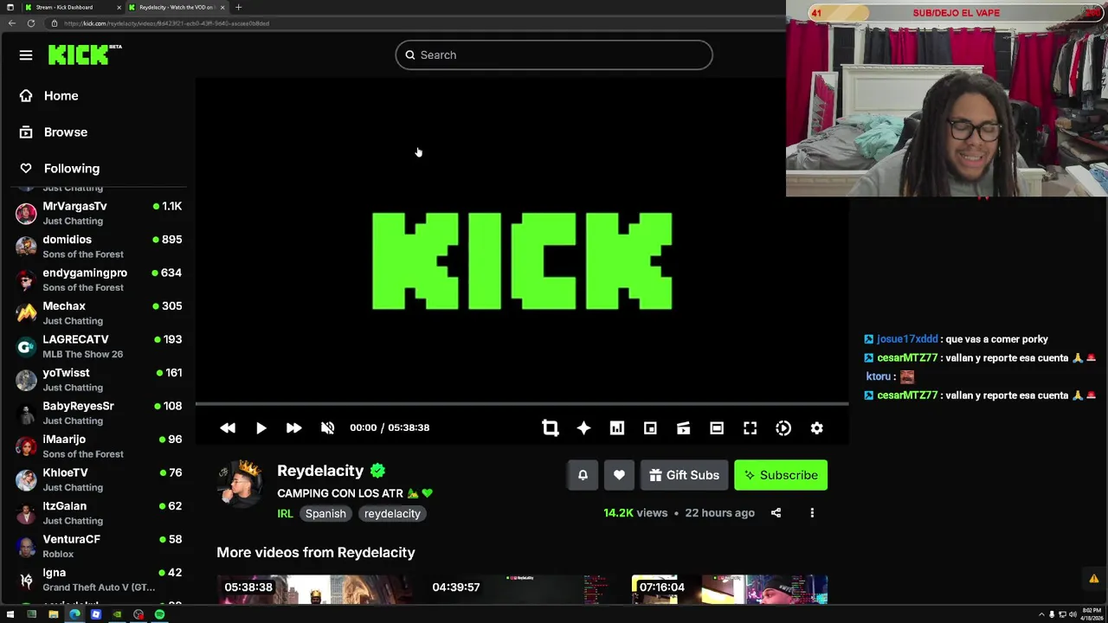Image resolution: width=1108 pixels, height=623 pixels.
Task: Click the Gift Subs button
Action: [x=684, y=475]
